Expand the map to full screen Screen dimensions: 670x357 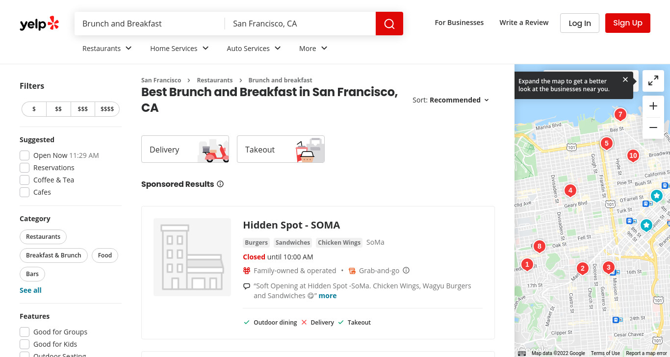click(653, 81)
